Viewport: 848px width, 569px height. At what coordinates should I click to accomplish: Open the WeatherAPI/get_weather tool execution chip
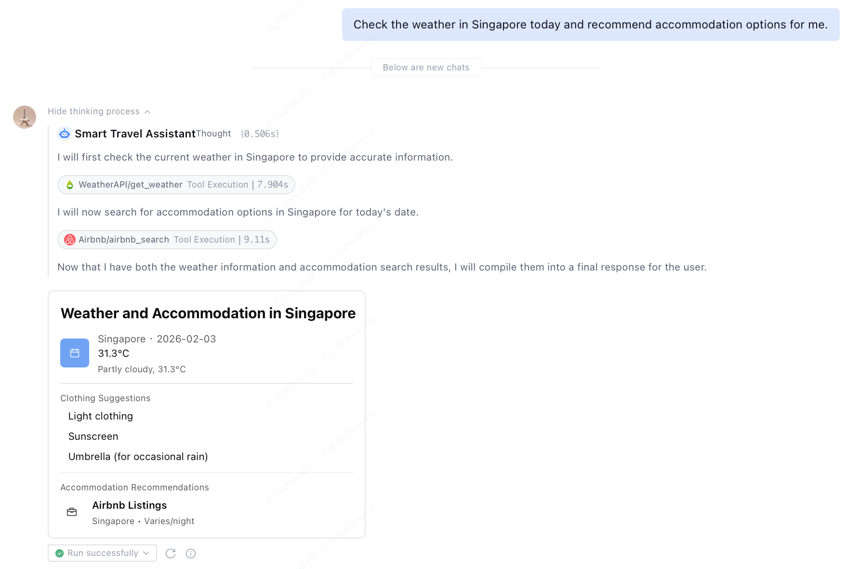tap(176, 185)
